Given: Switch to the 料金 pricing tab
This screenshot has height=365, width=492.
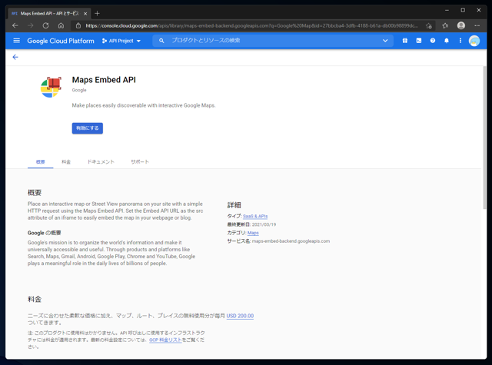Looking at the screenshot, I should click(x=66, y=162).
